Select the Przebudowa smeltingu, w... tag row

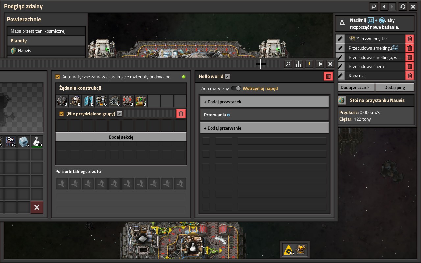[375, 57]
